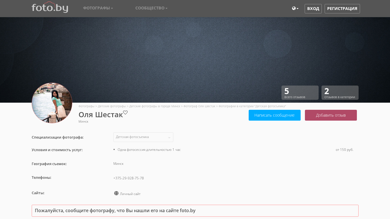Toggle the heart favorite icon beside Оля Шестак

125,113
